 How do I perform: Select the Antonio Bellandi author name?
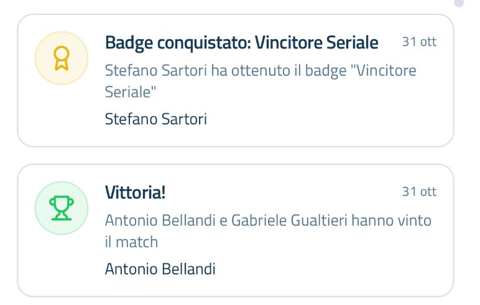[x=160, y=269]
